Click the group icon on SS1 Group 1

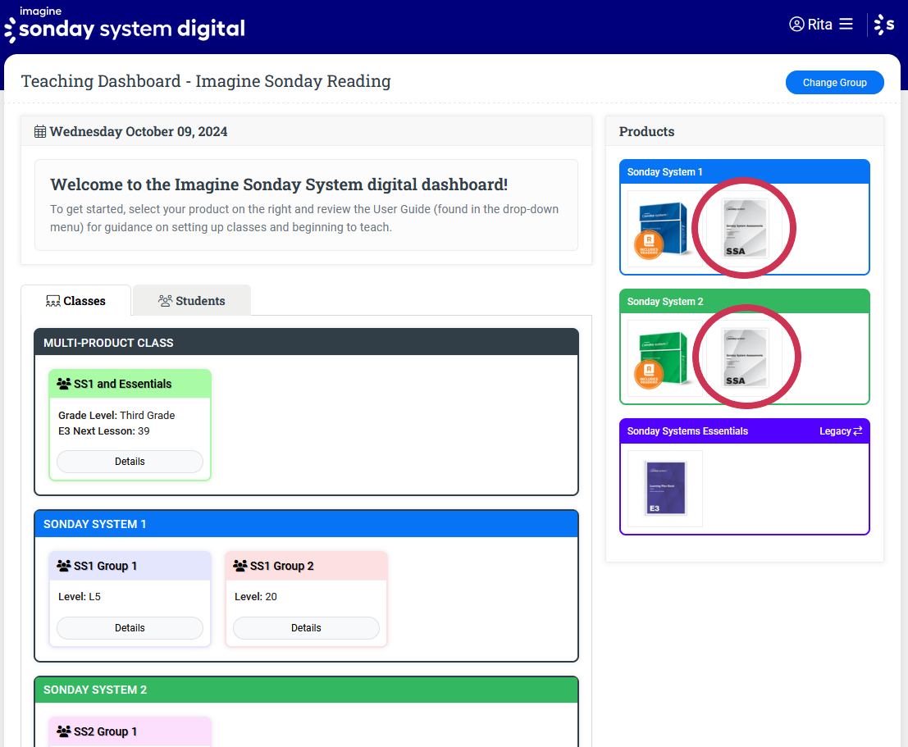coord(64,566)
